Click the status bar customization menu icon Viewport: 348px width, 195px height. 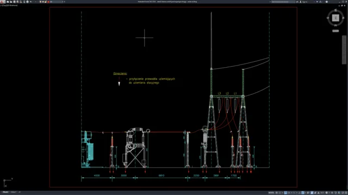(346, 193)
